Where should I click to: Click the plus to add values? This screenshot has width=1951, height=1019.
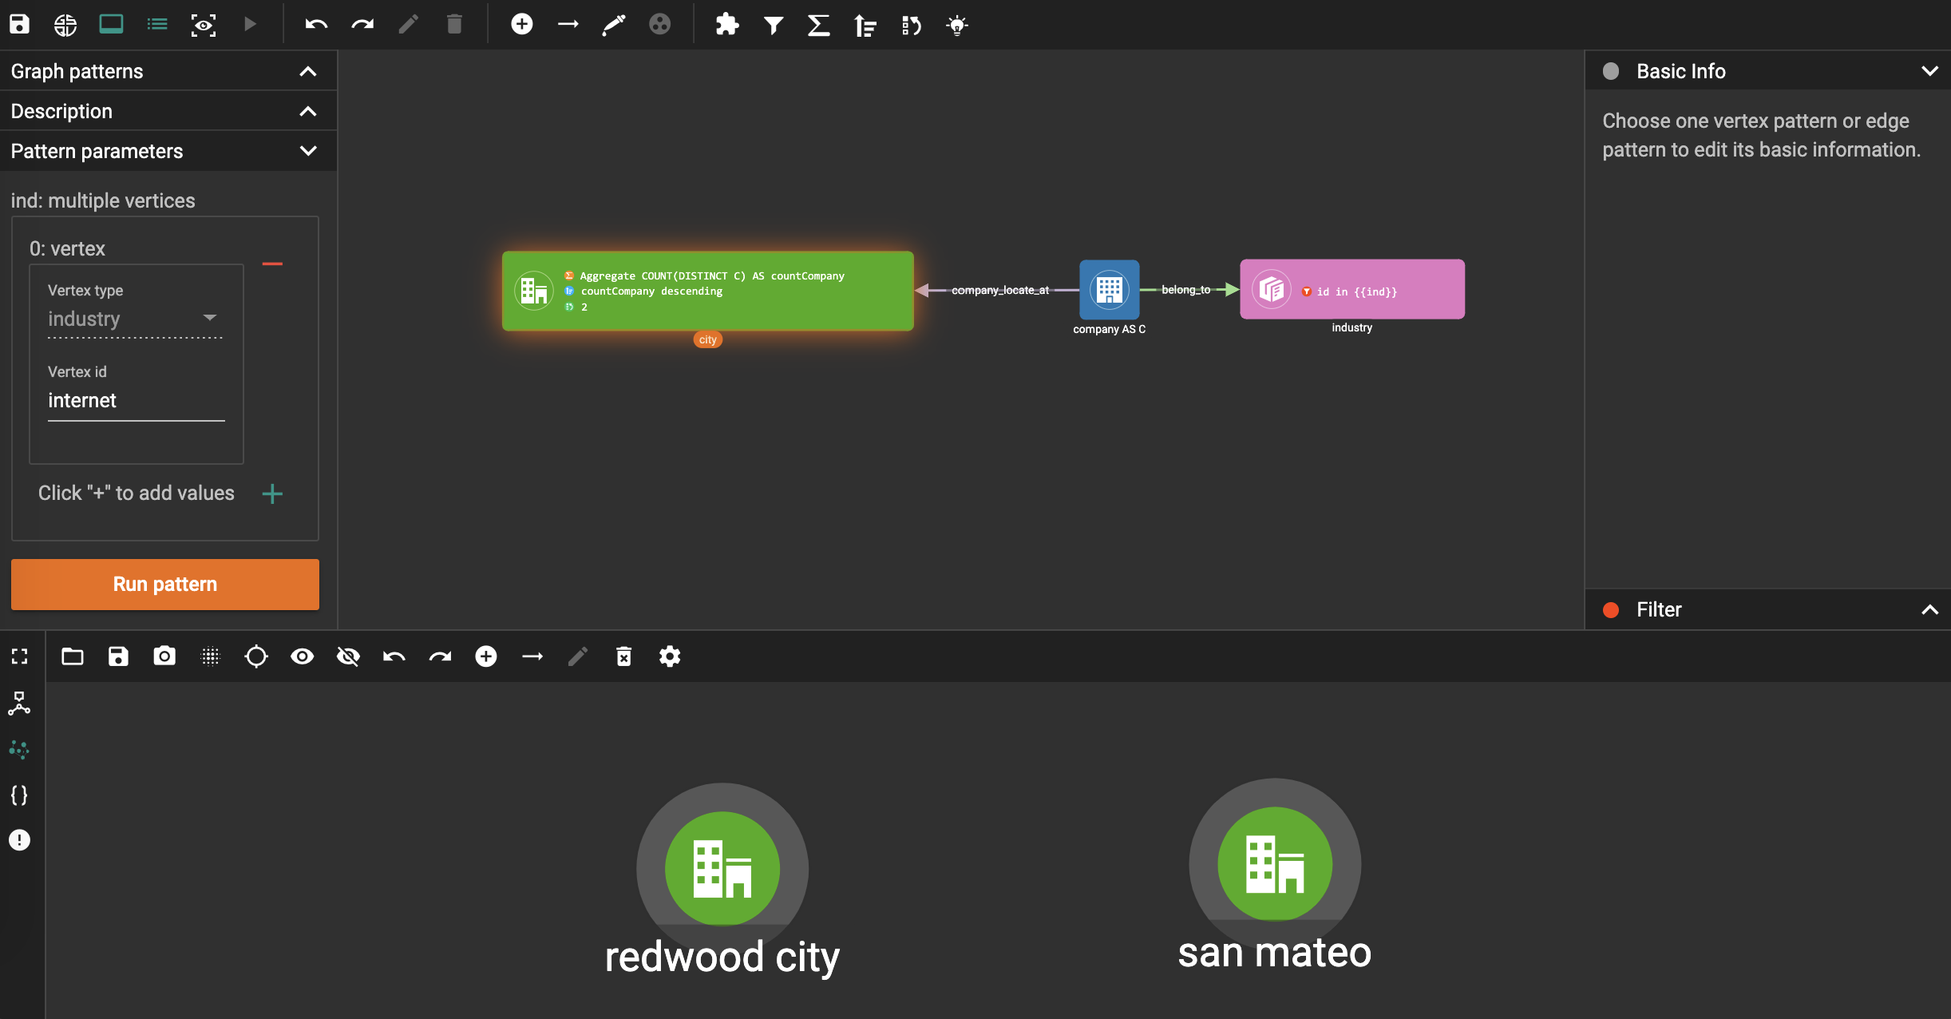(x=272, y=494)
